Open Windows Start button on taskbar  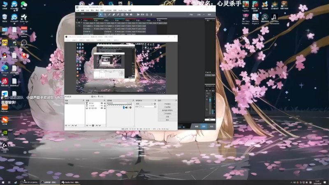coord(3,183)
